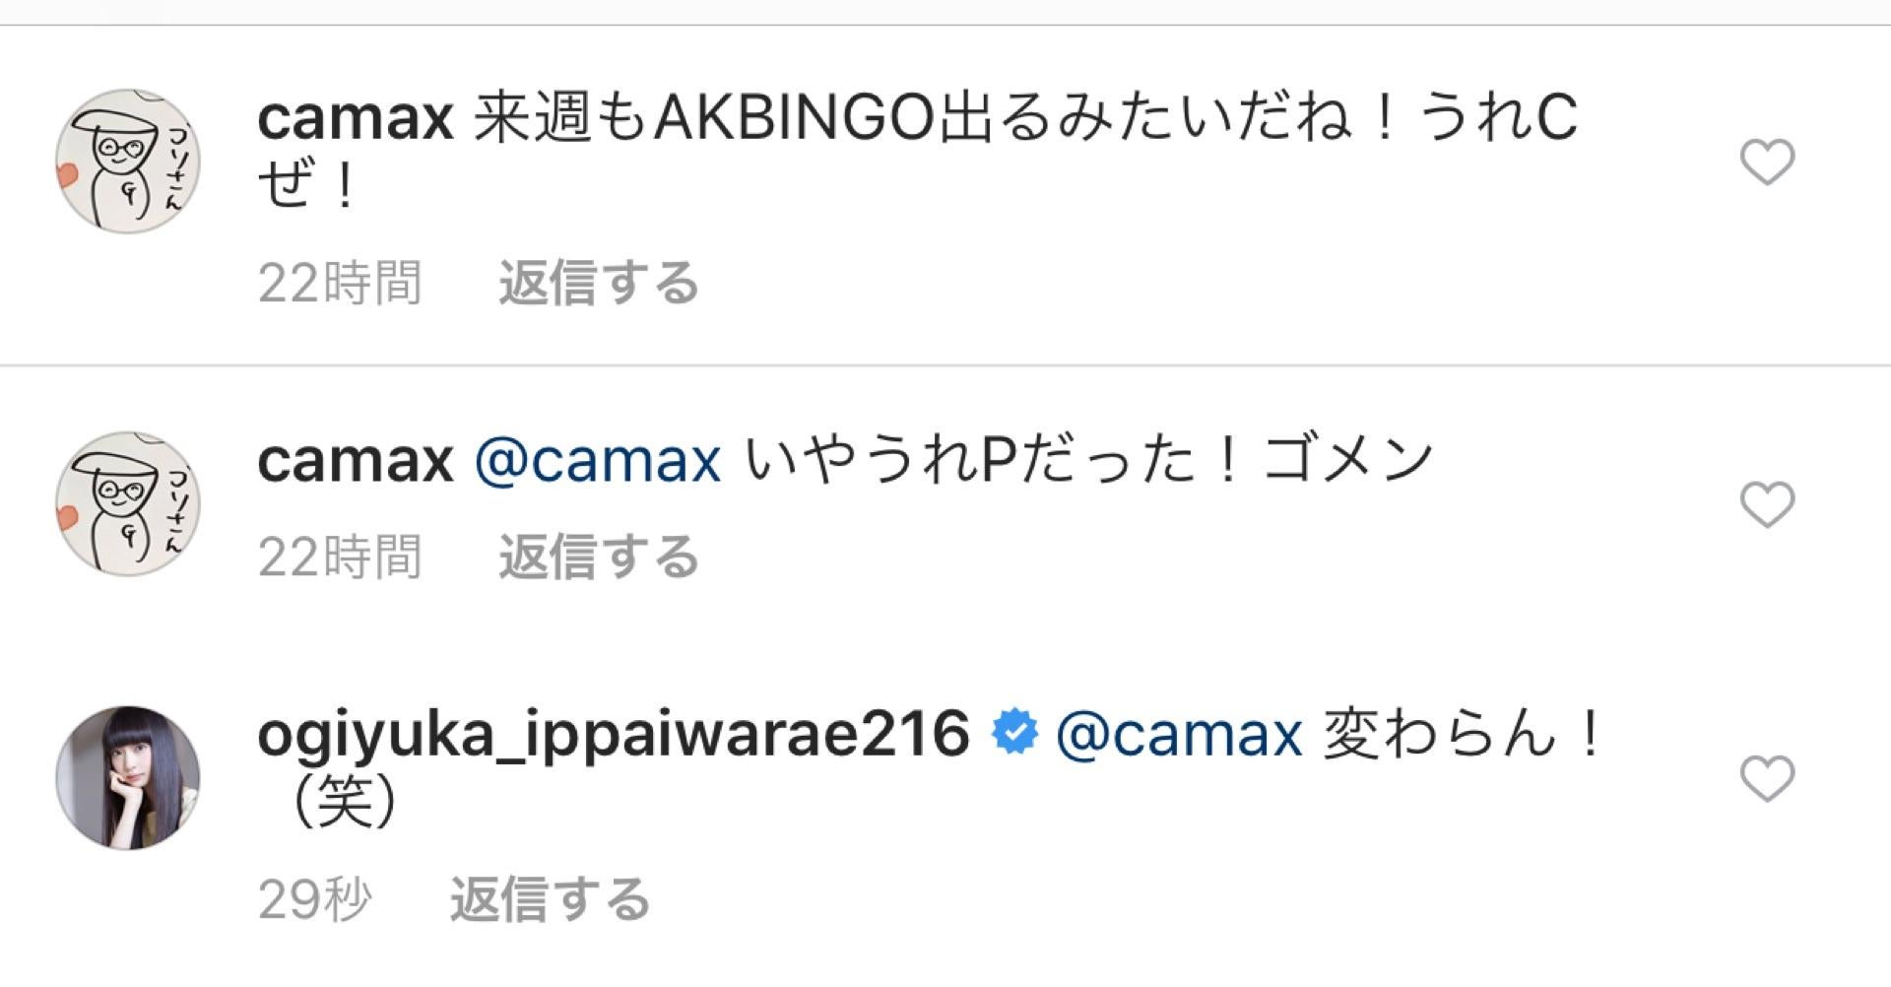Click the blue verified badge beside ogiyuka_ippaiwarae216
The image size is (1891, 987).
pos(1014,735)
